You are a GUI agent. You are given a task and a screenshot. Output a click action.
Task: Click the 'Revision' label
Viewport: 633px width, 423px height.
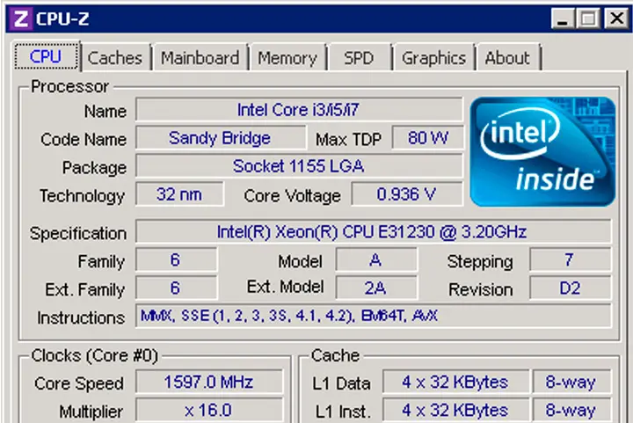pos(480,290)
